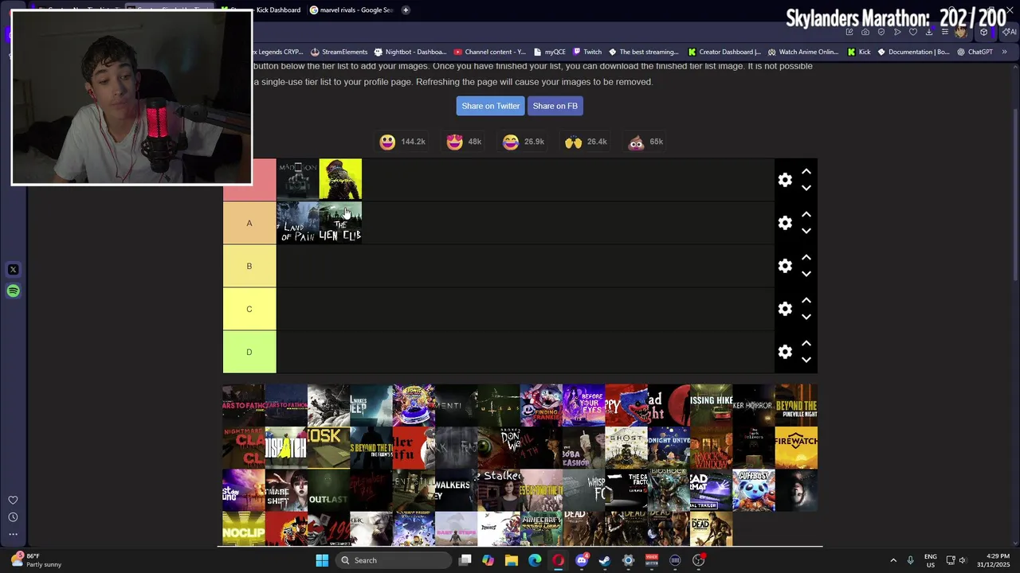Open settings gear for the D tier
Viewport: 1020px width, 573px height.
(x=785, y=352)
